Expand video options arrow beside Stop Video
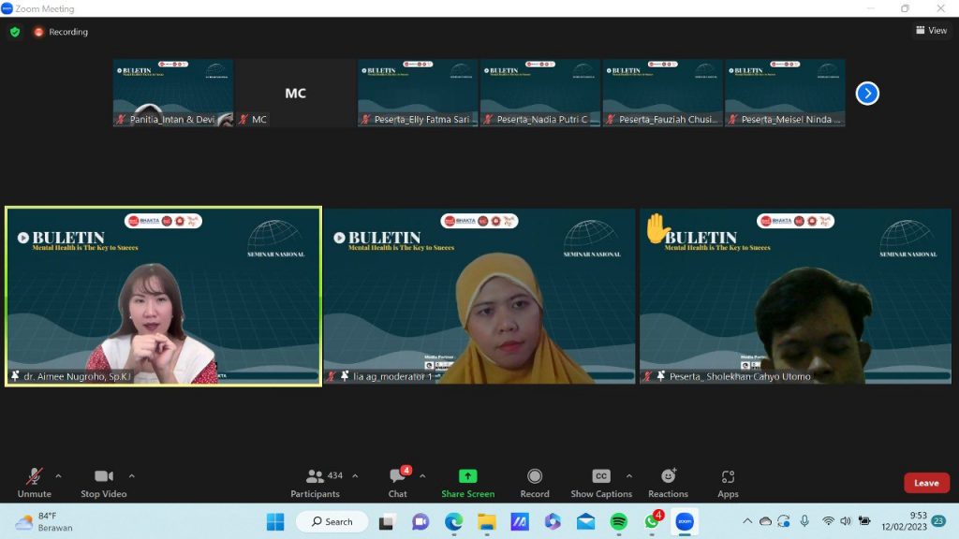This screenshot has width=959, height=539. point(131,475)
